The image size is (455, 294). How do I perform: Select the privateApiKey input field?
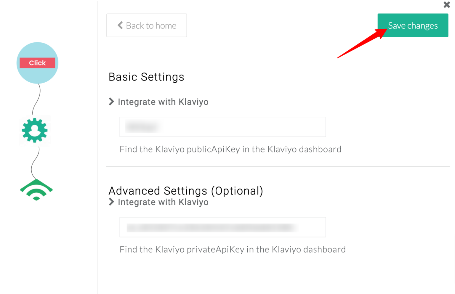point(222,227)
